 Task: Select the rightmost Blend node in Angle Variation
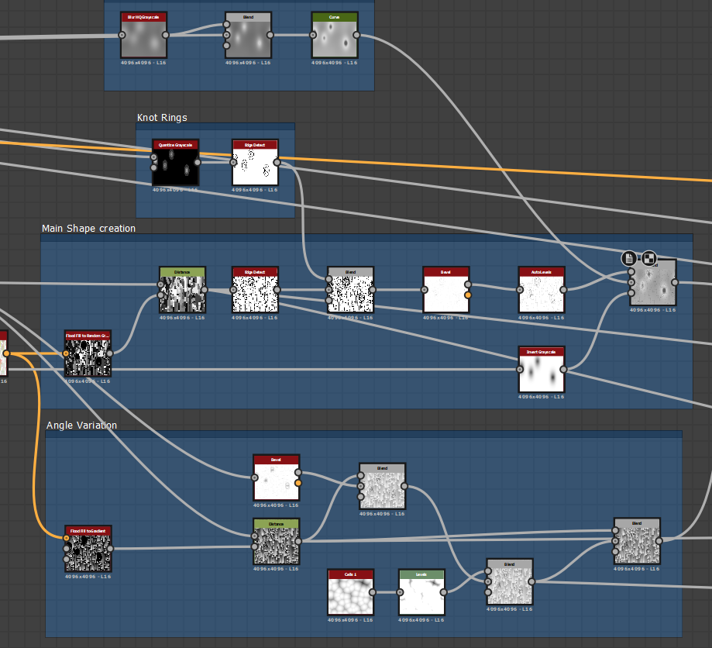(637, 541)
